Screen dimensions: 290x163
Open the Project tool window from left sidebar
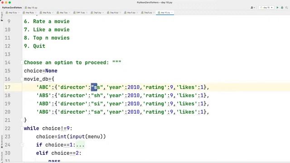point(2,16)
